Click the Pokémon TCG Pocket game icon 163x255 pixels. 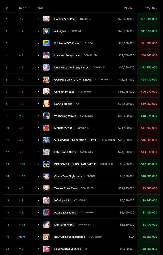[x=46, y=43]
